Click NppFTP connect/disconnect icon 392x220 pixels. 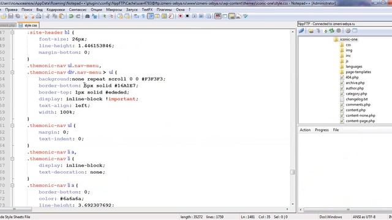pyautogui.click(x=301, y=31)
